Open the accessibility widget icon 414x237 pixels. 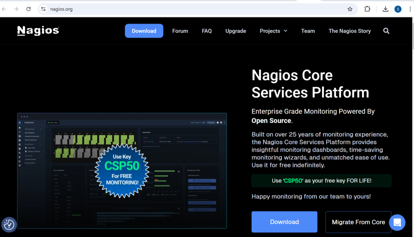point(9,225)
